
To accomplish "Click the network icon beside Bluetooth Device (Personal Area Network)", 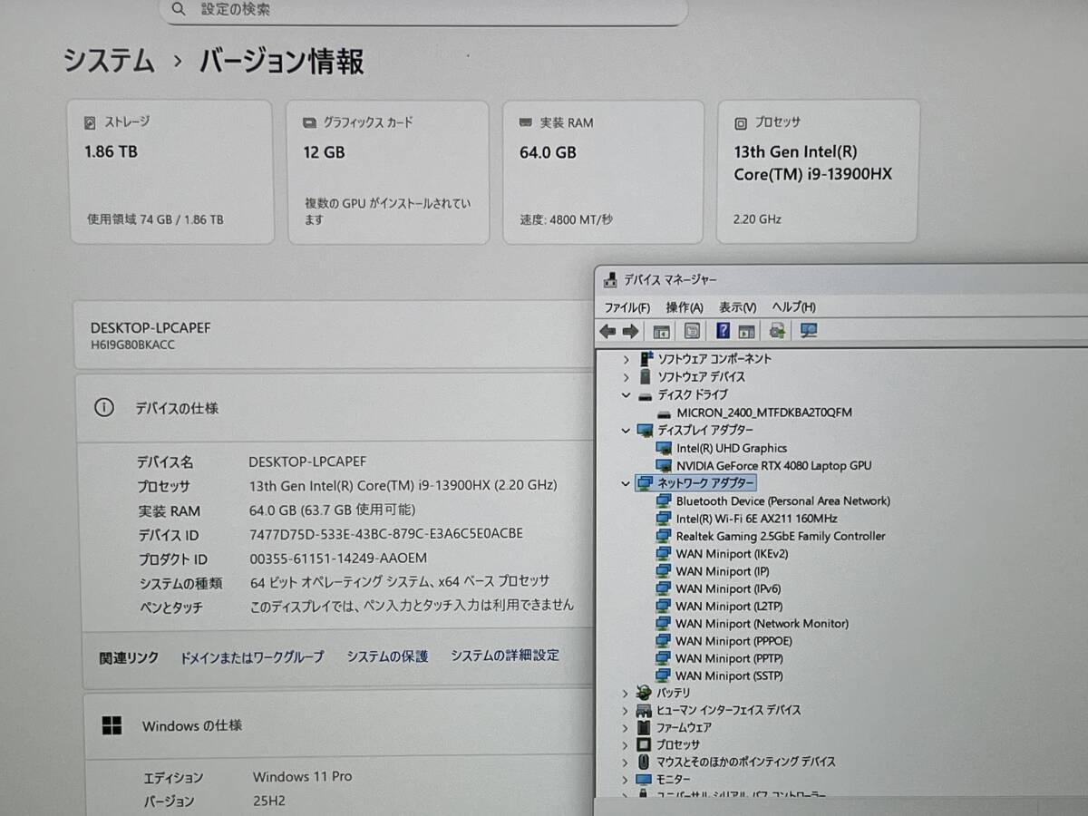I will point(665,500).
